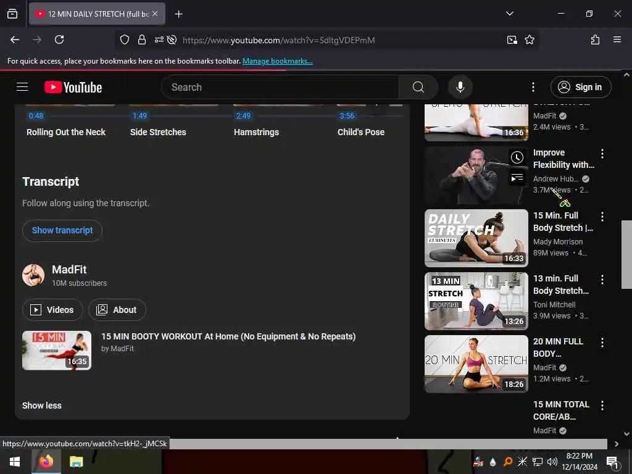The height and width of the screenshot is (474, 632).
Task: Open 13 MIN Stretch Routine thumbnail
Action: pos(476,301)
